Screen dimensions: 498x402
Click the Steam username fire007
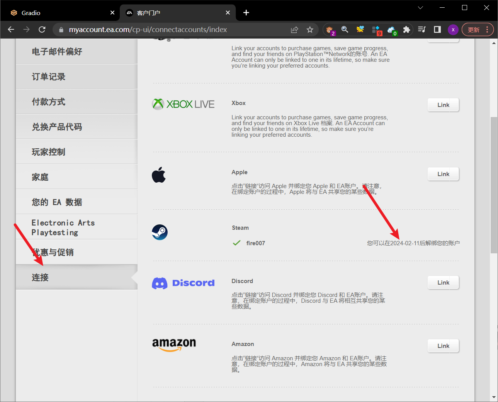pyautogui.click(x=256, y=243)
